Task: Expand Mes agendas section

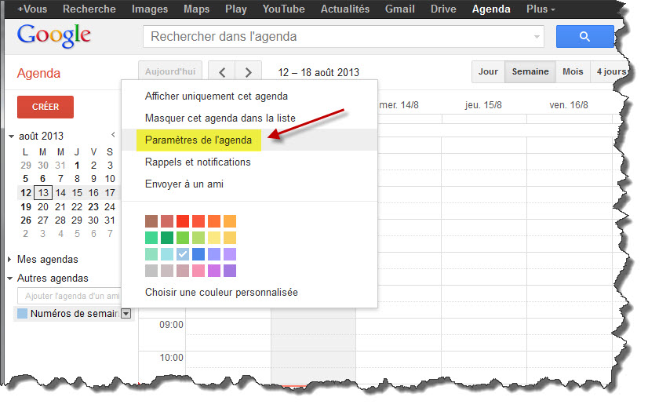Action: coord(9,259)
